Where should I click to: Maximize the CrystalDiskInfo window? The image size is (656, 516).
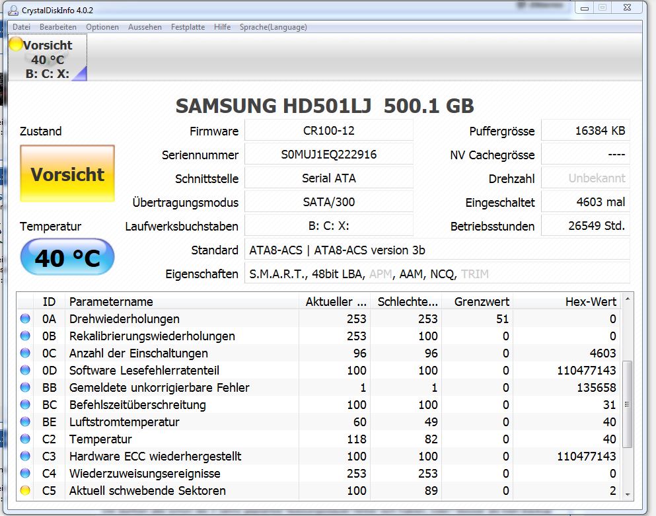coord(602,8)
